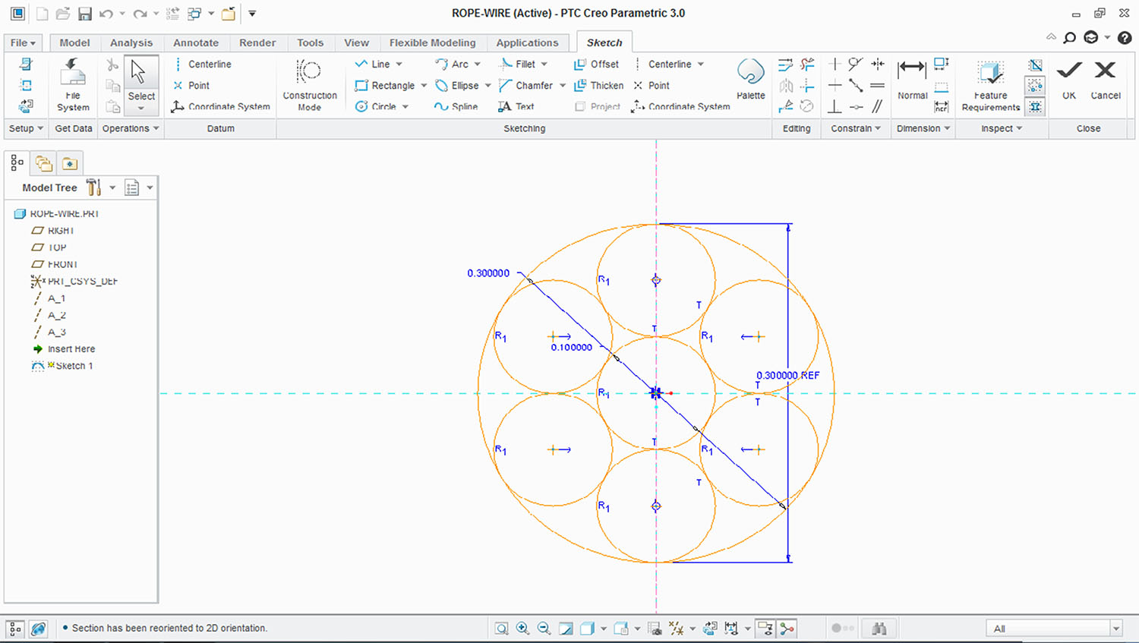Select the Arc sketch tool
Viewport: 1139px width, 643px height.
tap(451, 64)
